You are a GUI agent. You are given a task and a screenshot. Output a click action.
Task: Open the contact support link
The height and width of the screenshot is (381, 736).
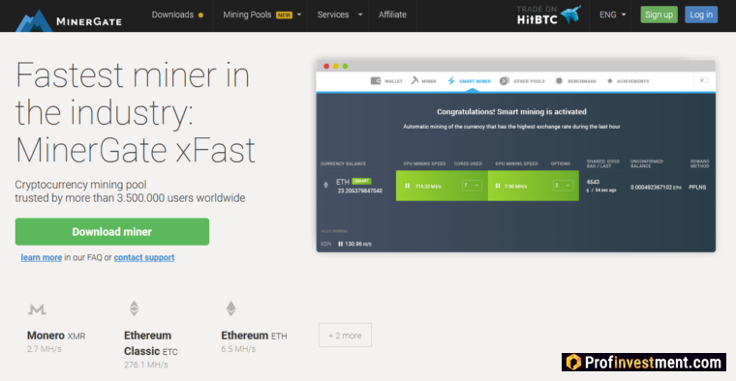click(x=144, y=257)
